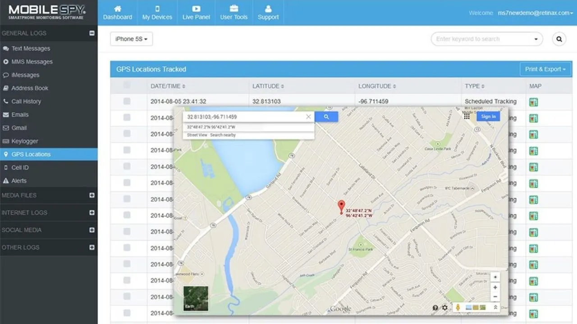Click the show my location button
Screen dimensions: 577x324
[x=495, y=277]
